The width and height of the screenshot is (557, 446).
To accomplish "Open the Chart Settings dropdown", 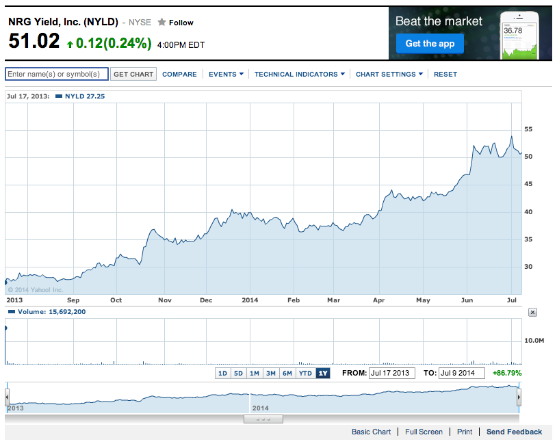I will coord(389,74).
